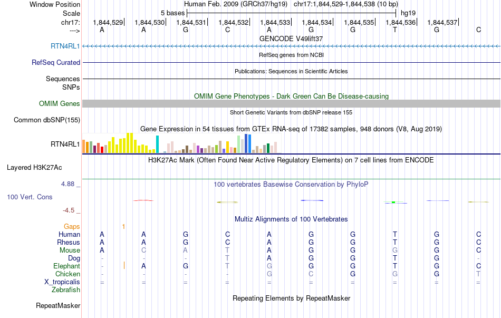
Task: Select the Elephant alignment row label
Action: coord(66,266)
